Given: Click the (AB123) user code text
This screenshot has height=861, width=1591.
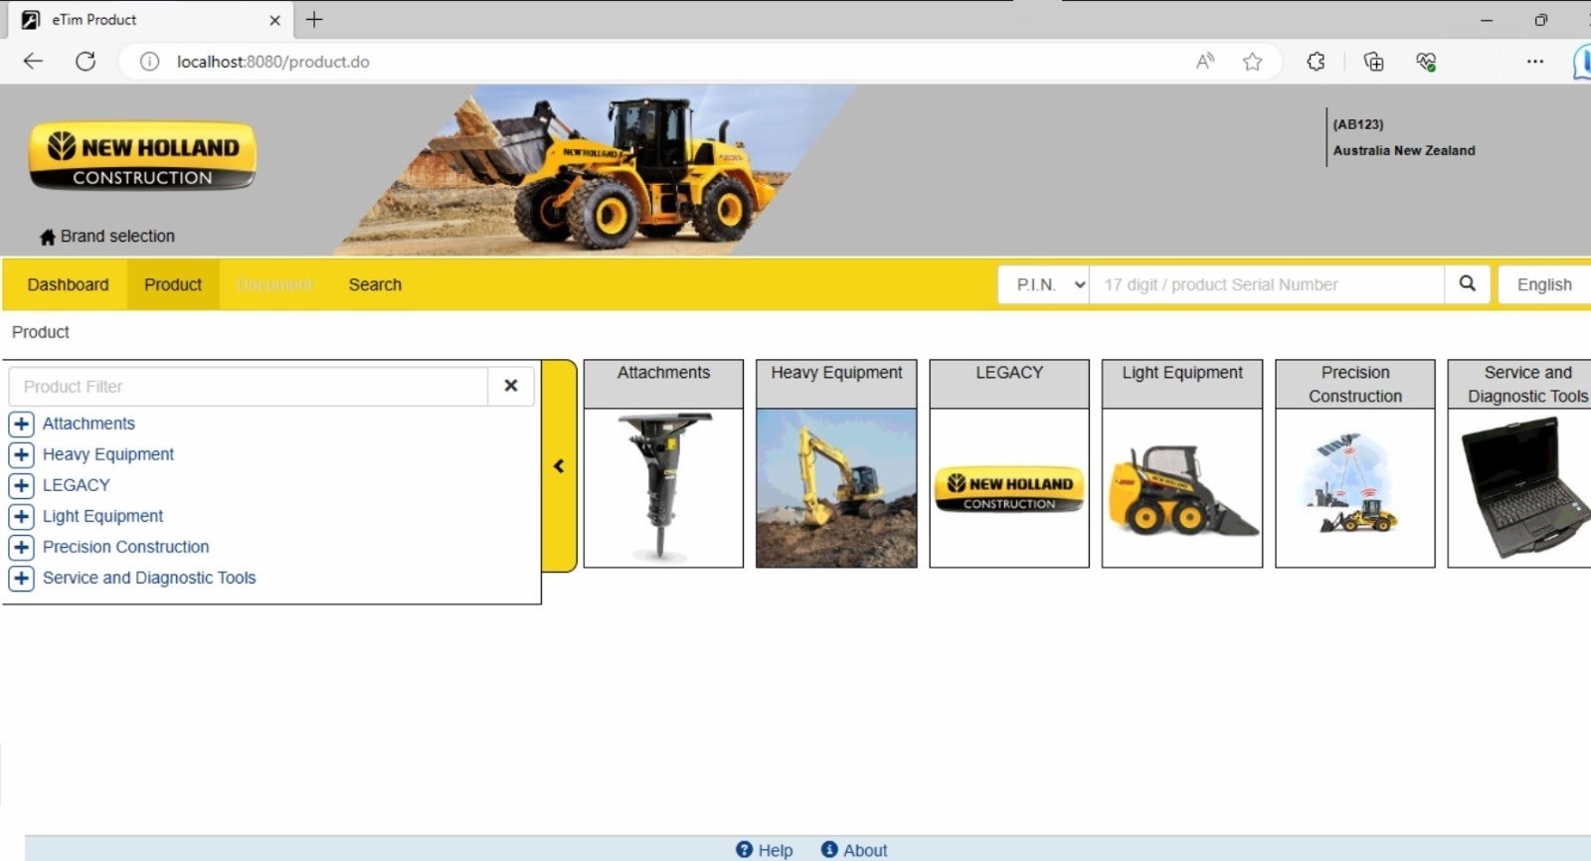Looking at the screenshot, I should click(1358, 124).
